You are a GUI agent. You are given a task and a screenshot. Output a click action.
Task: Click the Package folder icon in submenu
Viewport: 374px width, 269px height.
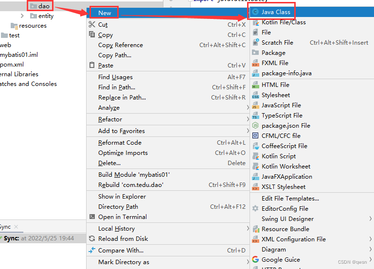tap(255, 52)
